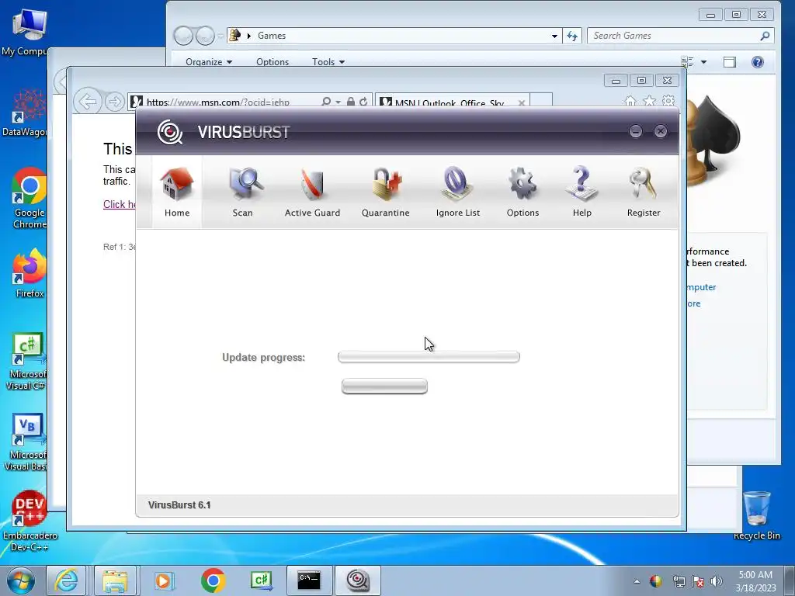The image size is (795, 596).
Task: Open the Scan tool in VirusBurst
Action: point(243,192)
